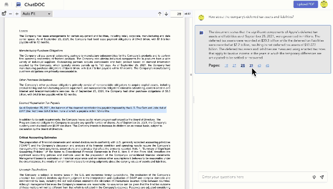Click the 'Pages:' label in the answer
Viewport: 333px width, 189px height.
pyautogui.click(x=214, y=66)
